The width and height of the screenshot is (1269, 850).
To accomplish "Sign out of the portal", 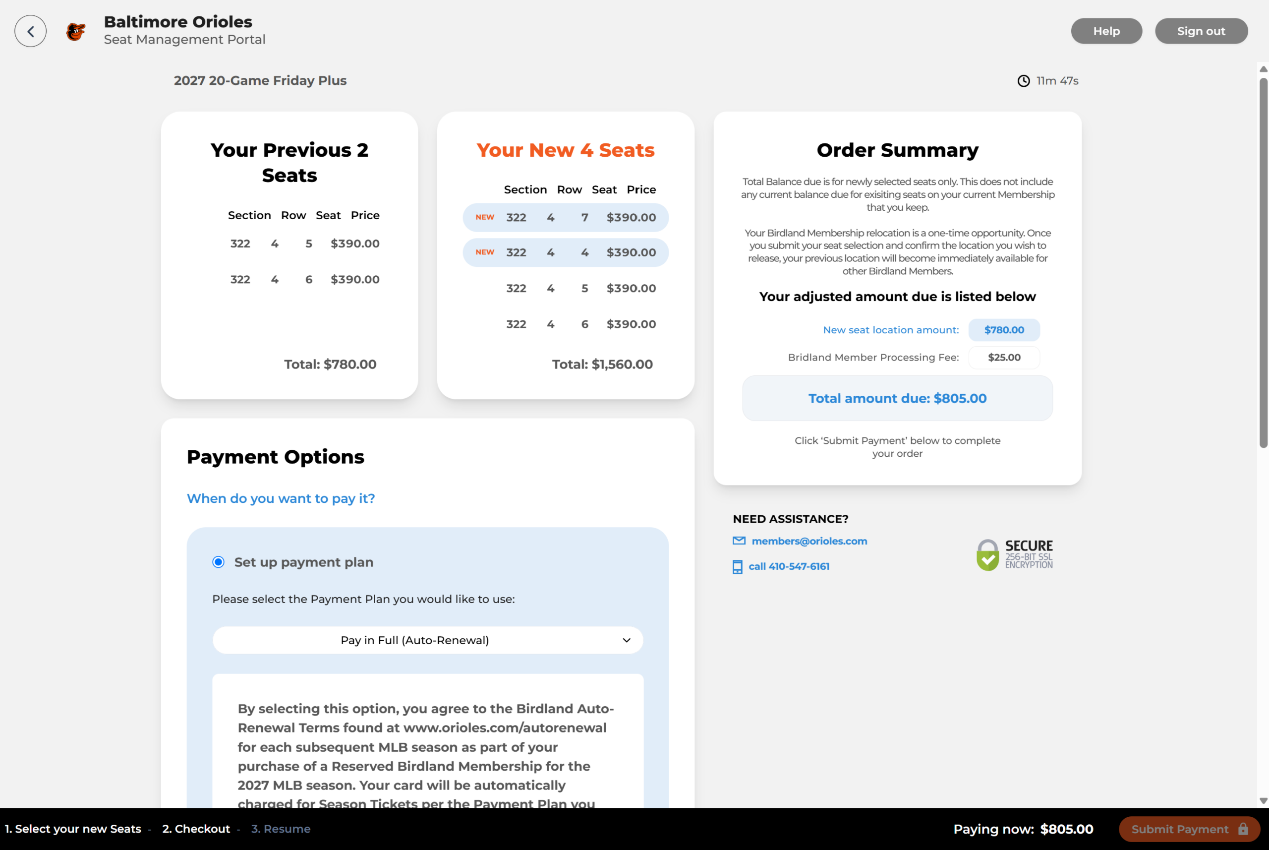I will click(x=1201, y=31).
